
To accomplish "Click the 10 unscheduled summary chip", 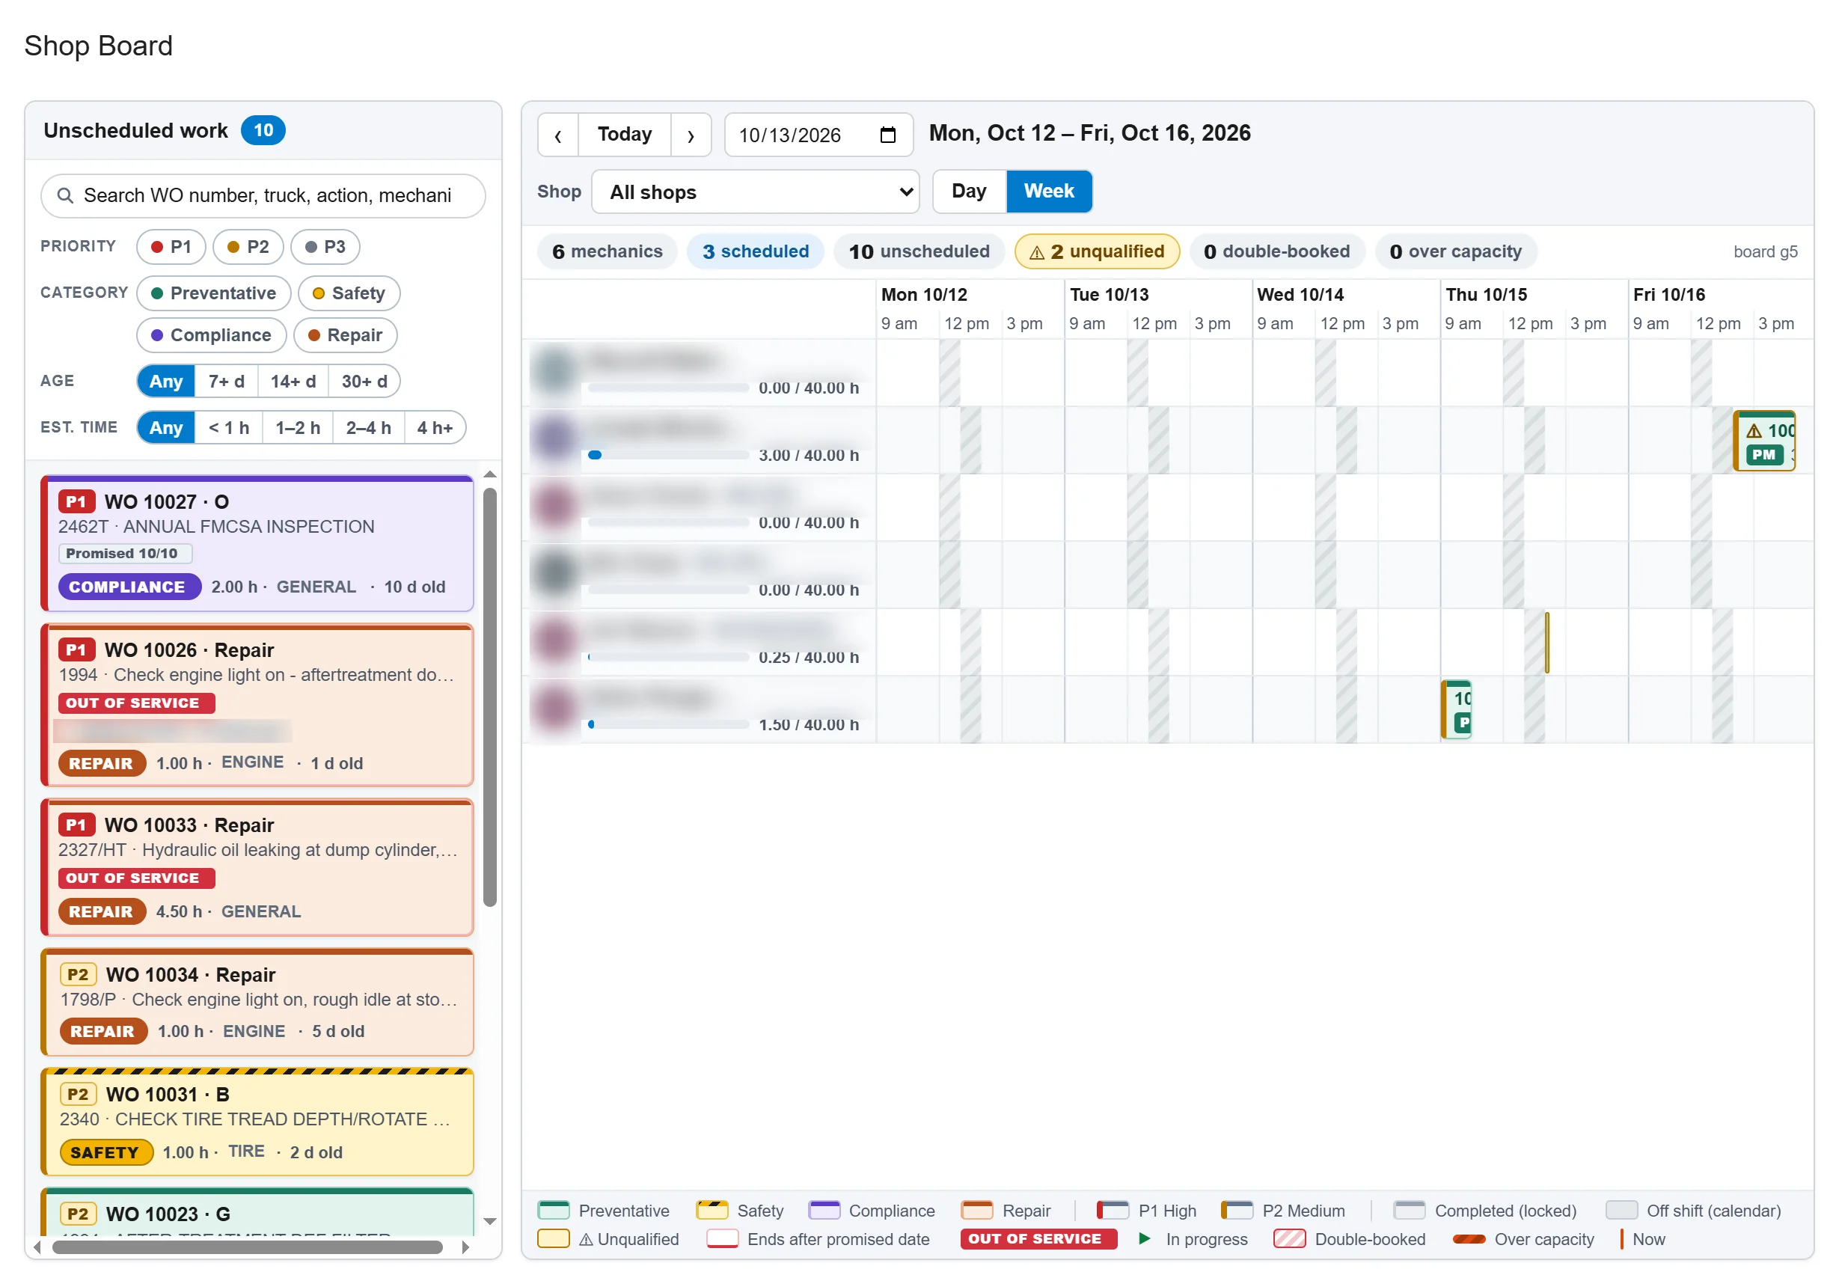I will coord(919,252).
